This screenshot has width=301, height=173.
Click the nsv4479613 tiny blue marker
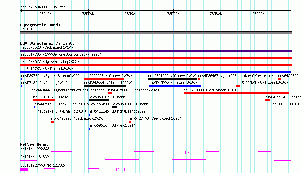pos(34,107)
